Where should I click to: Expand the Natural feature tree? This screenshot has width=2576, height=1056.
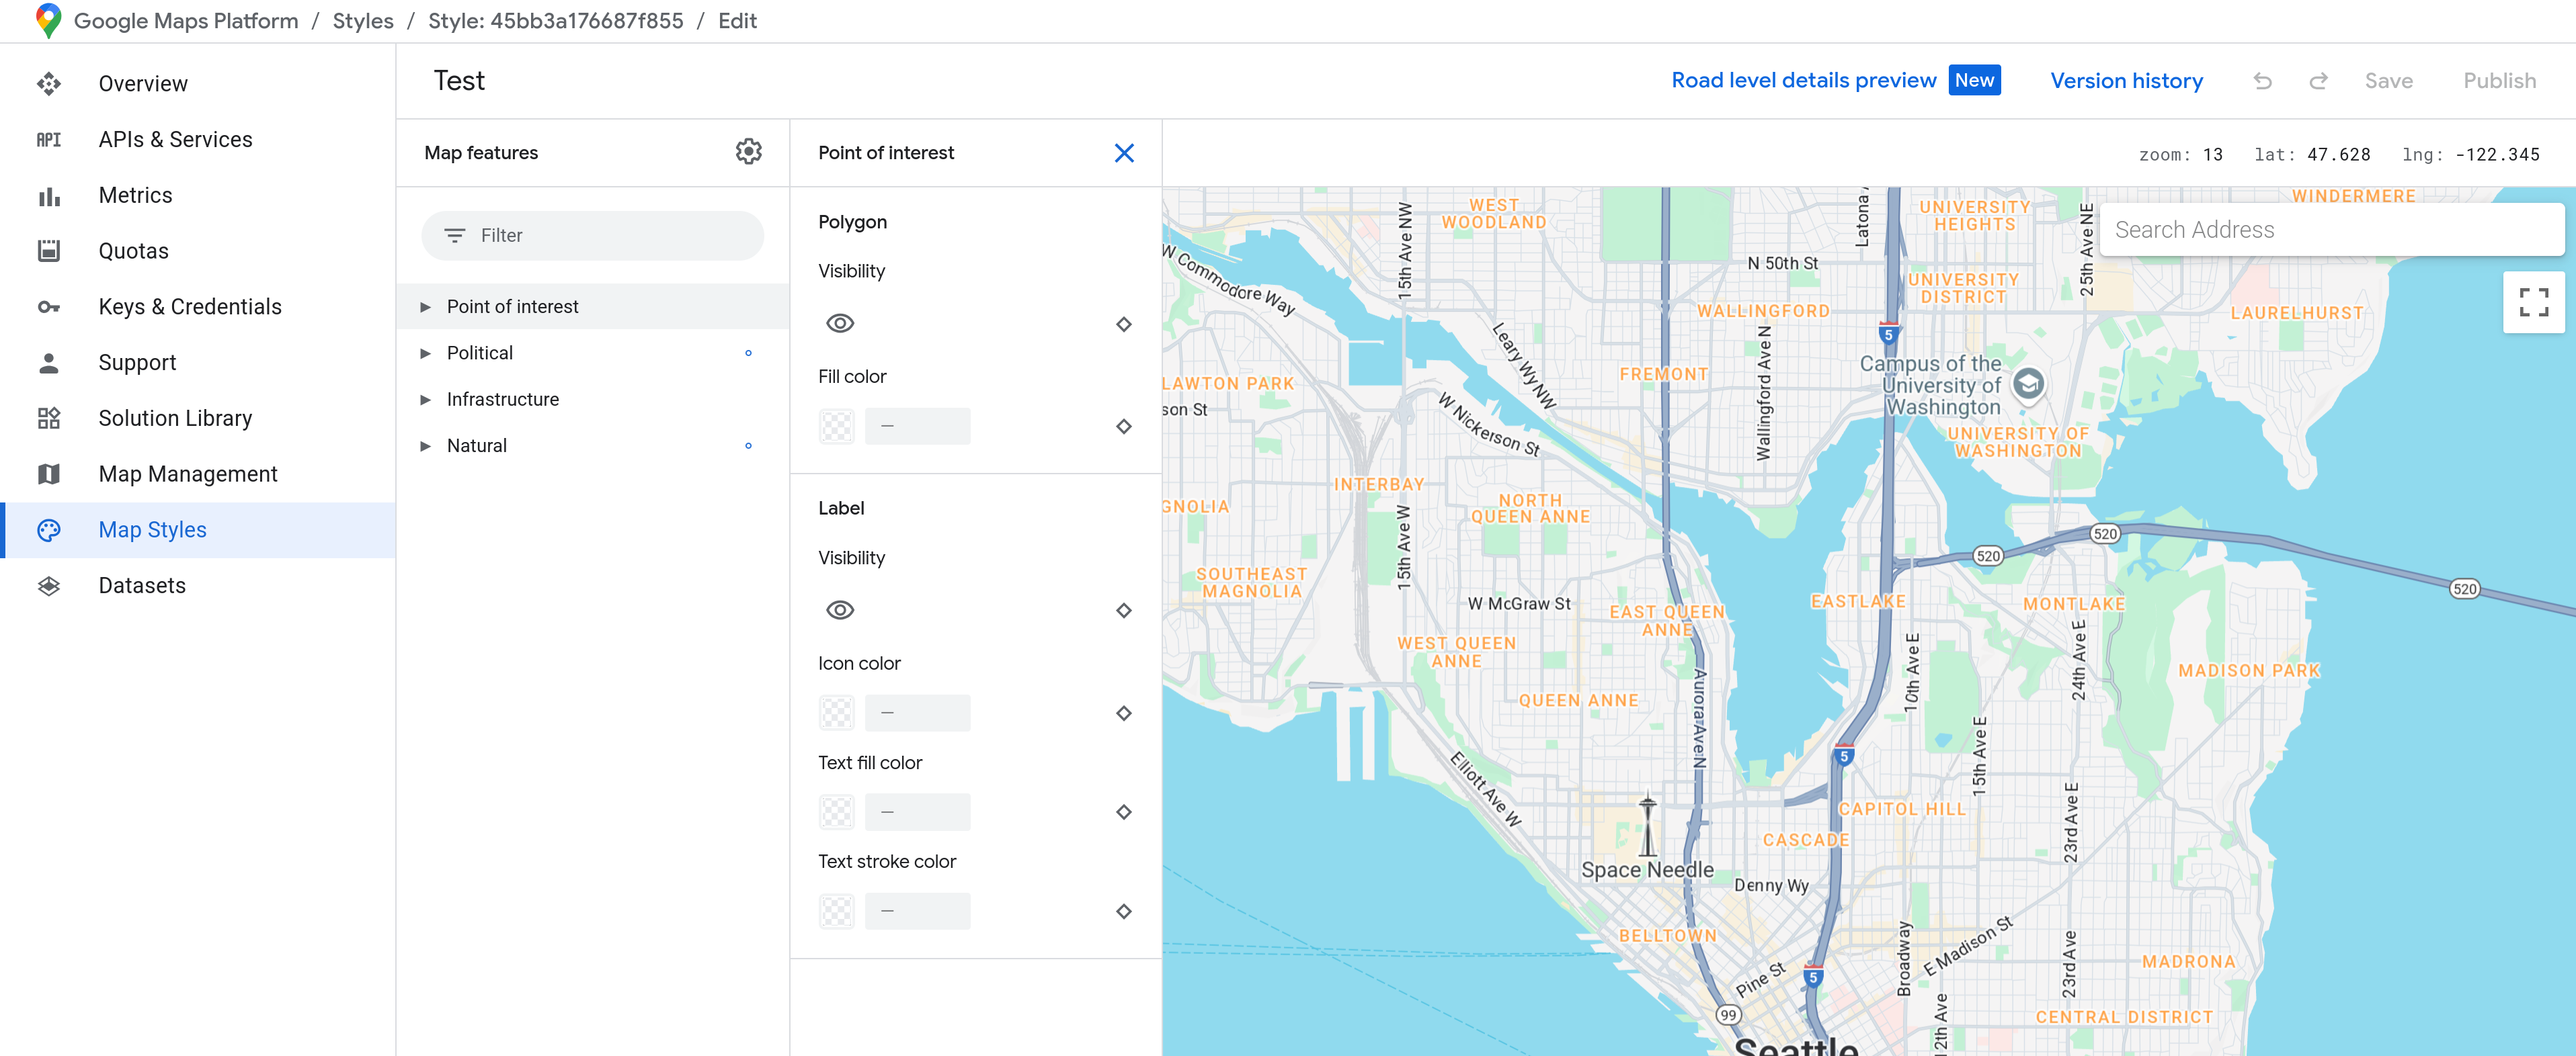(426, 445)
